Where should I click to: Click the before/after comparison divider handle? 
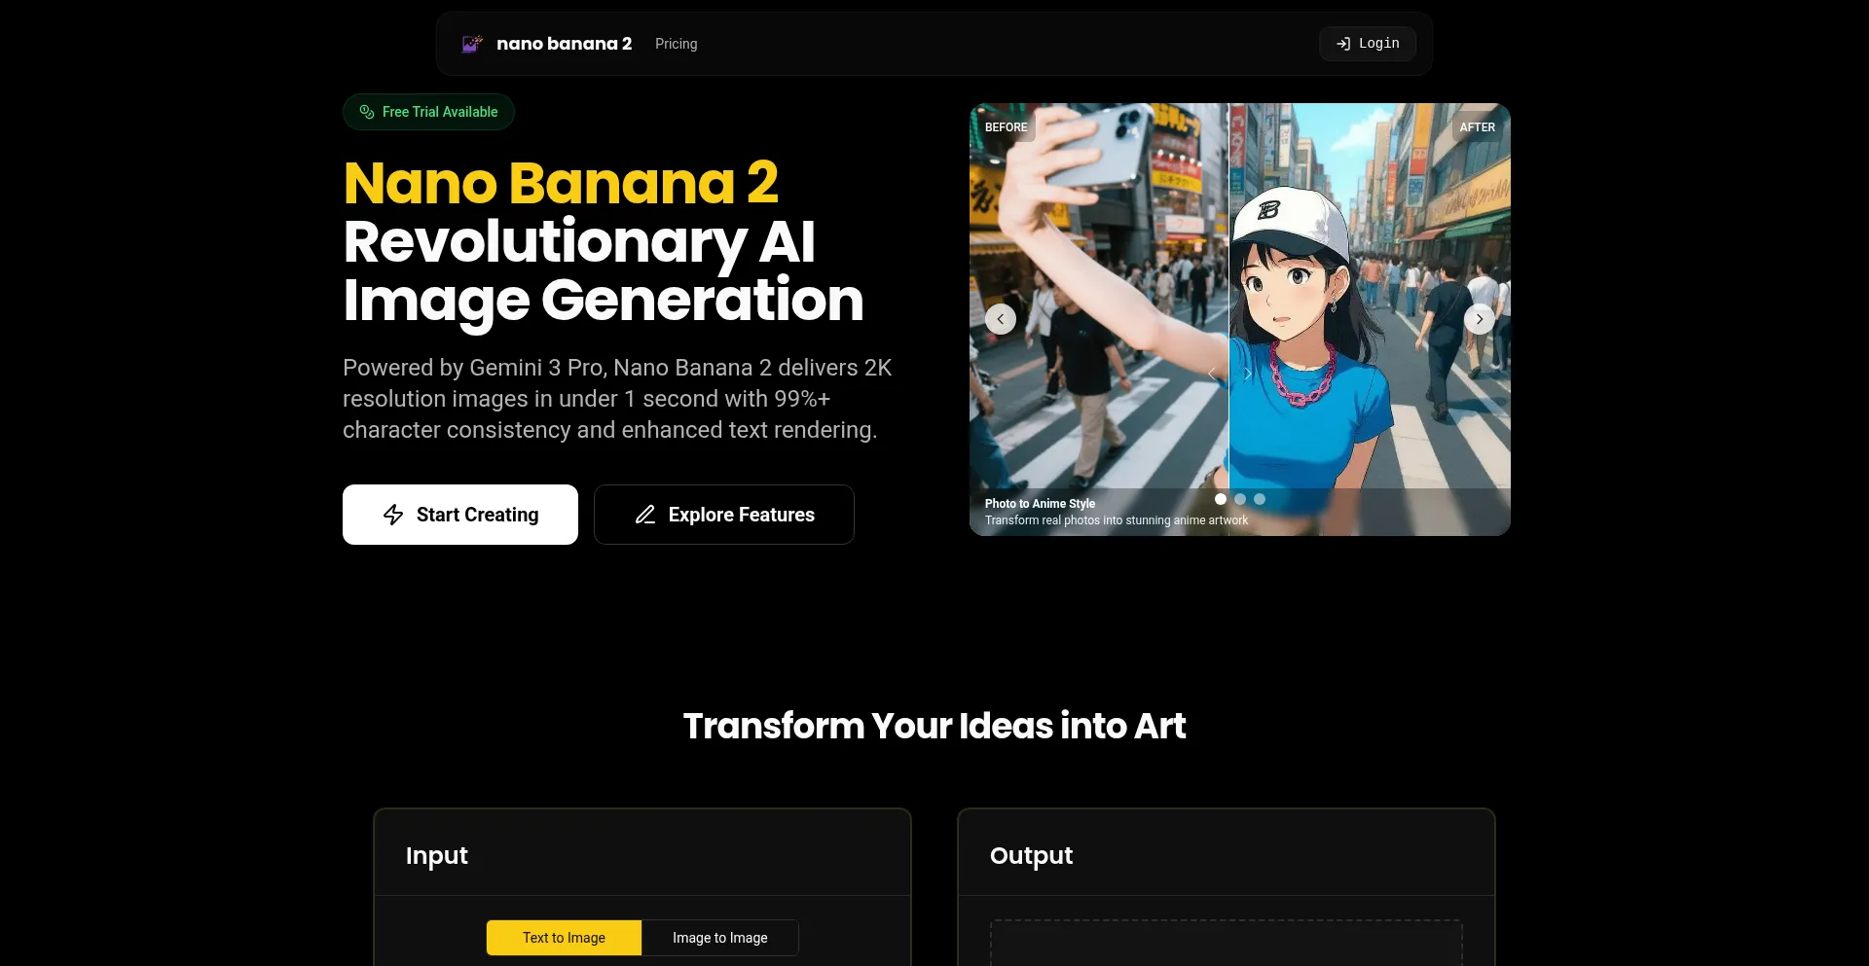1229,374
